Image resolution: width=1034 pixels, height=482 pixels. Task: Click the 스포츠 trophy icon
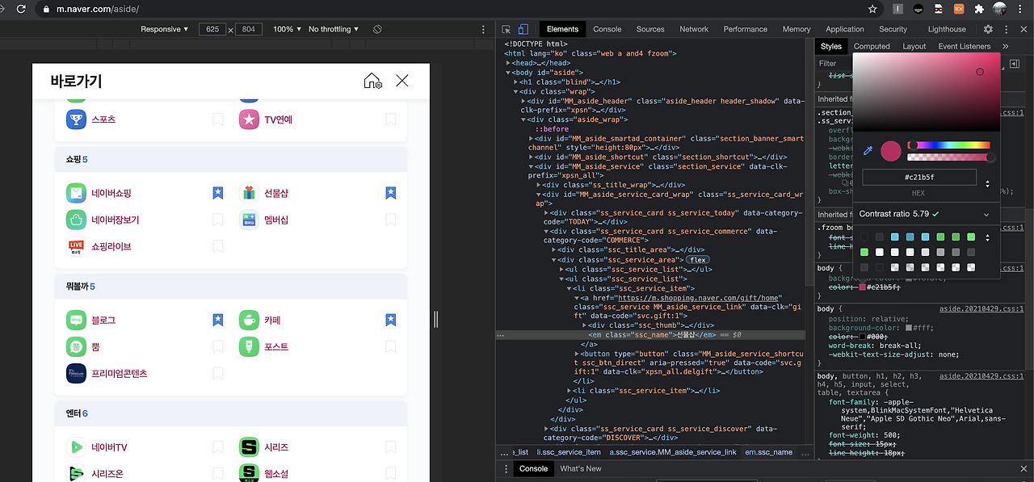(76, 119)
